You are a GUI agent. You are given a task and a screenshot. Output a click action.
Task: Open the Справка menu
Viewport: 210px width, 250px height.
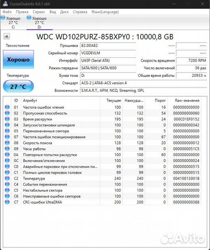80,12
